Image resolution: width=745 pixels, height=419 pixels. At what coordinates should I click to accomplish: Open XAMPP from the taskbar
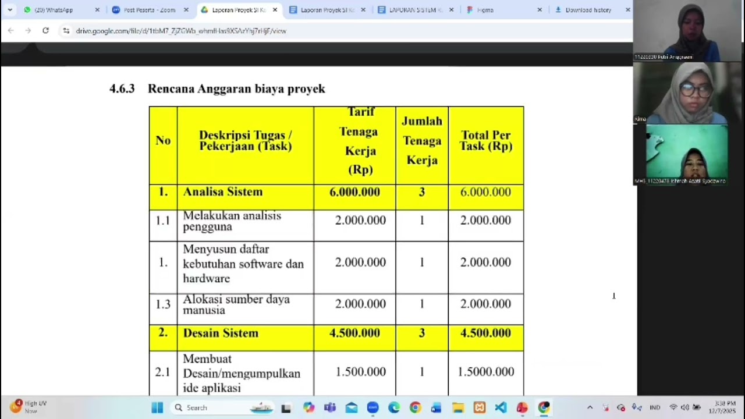480,407
